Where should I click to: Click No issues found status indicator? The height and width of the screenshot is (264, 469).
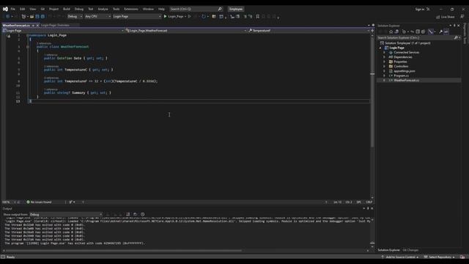[x=39, y=202]
